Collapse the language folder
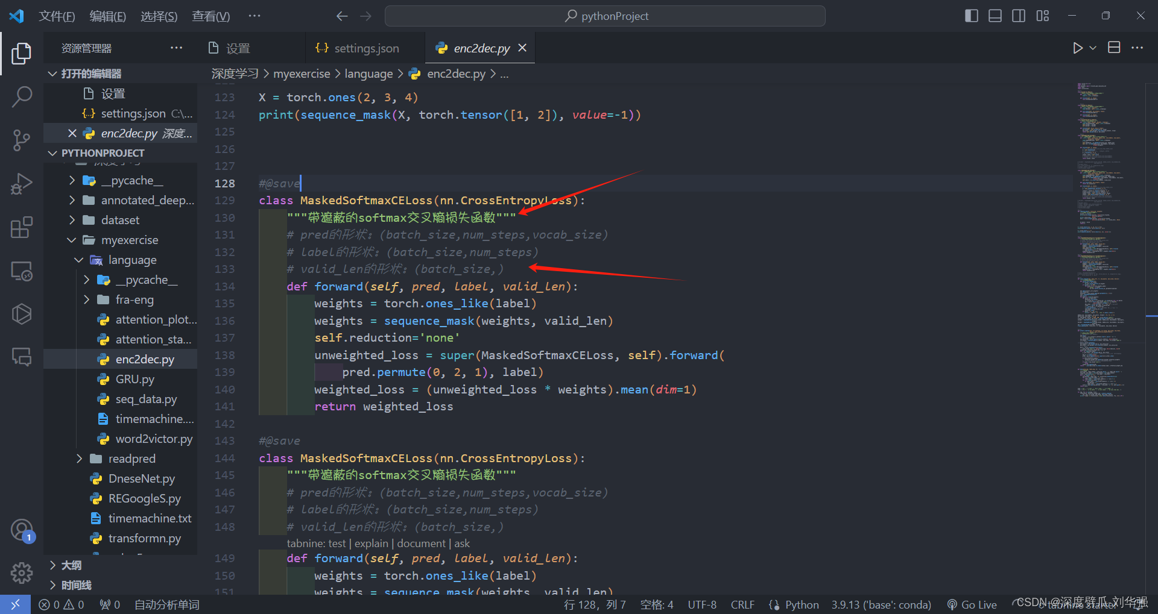The width and height of the screenshot is (1158, 614). tap(78, 260)
